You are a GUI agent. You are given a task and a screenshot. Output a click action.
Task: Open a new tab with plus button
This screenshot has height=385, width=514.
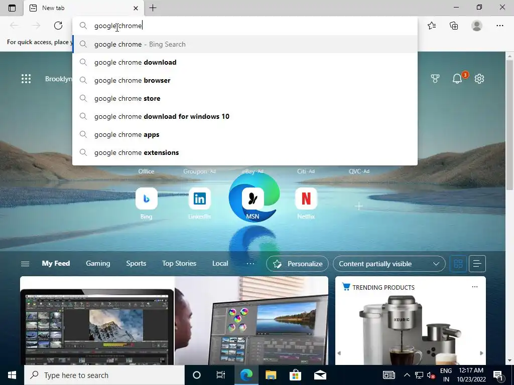click(153, 8)
